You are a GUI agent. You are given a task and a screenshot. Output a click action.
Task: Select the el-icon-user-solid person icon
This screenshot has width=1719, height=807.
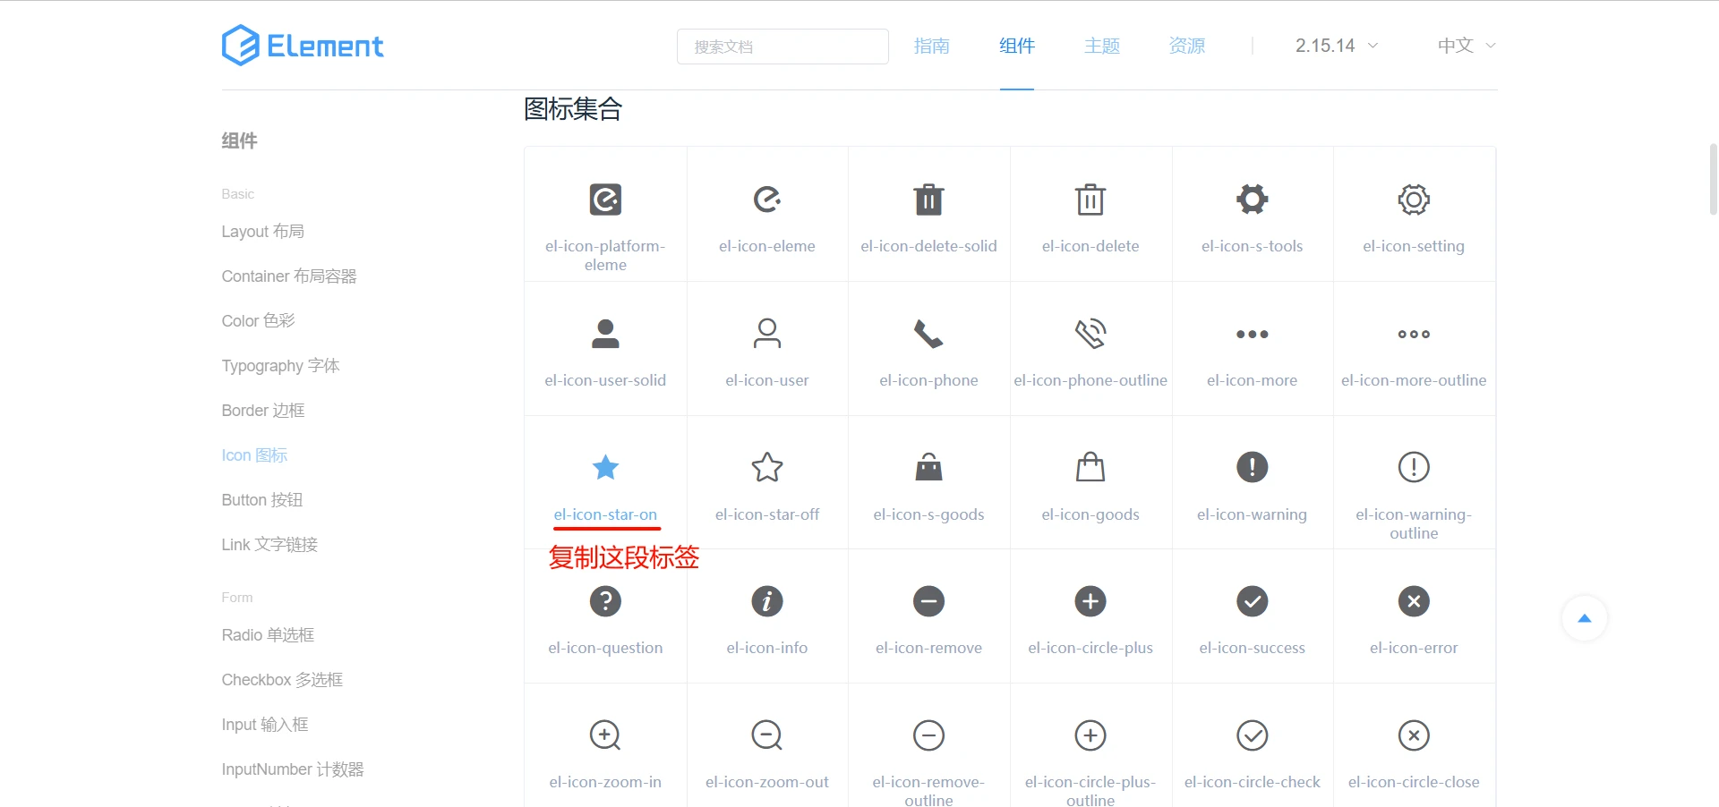click(x=605, y=334)
